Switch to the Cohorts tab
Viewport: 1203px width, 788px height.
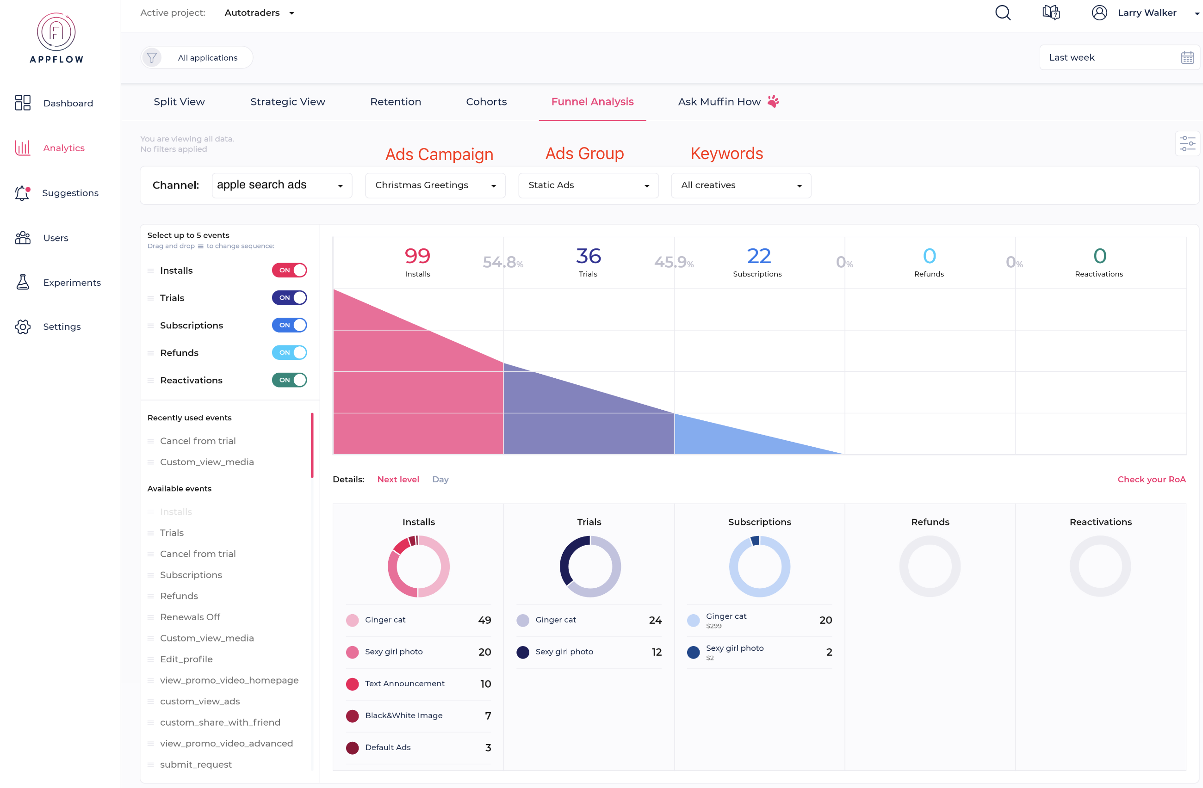click(x=487, y=101)
